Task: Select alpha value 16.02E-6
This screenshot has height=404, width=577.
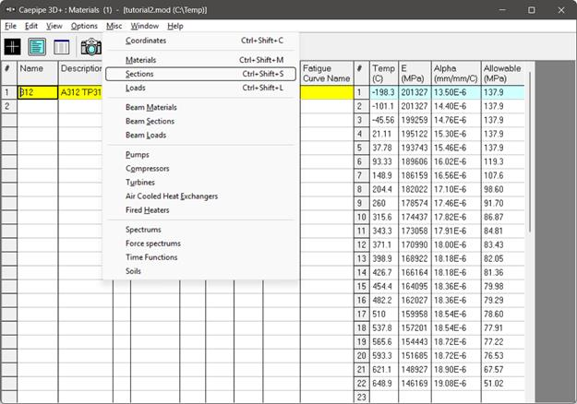Action: [455, 161]
